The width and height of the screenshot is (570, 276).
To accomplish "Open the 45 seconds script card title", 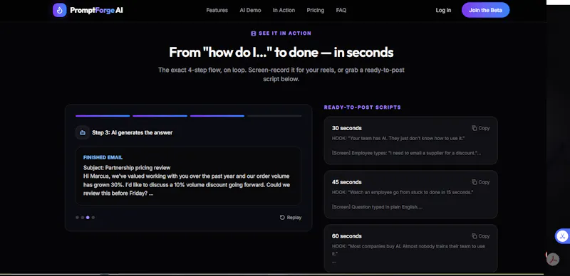I will point(347,182).
